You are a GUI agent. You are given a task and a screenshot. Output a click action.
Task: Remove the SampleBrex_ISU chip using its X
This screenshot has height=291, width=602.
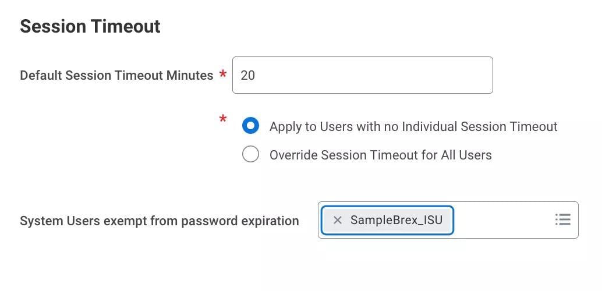click(337, 220)
